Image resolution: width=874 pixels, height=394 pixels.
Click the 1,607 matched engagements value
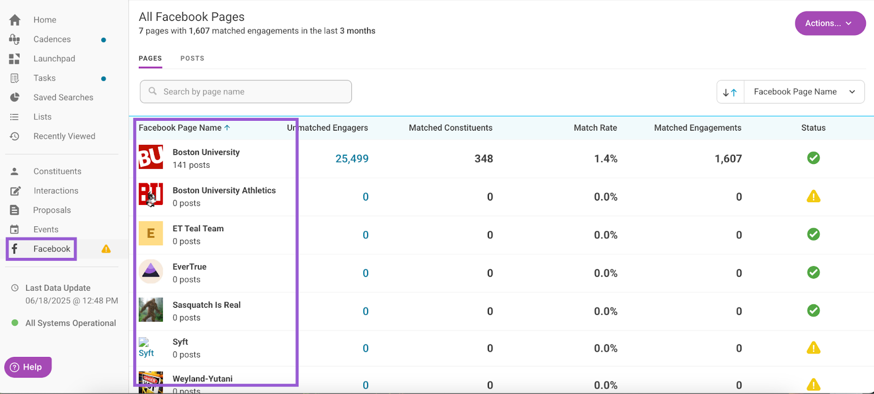pyautogui.click(x=728, y=158)
